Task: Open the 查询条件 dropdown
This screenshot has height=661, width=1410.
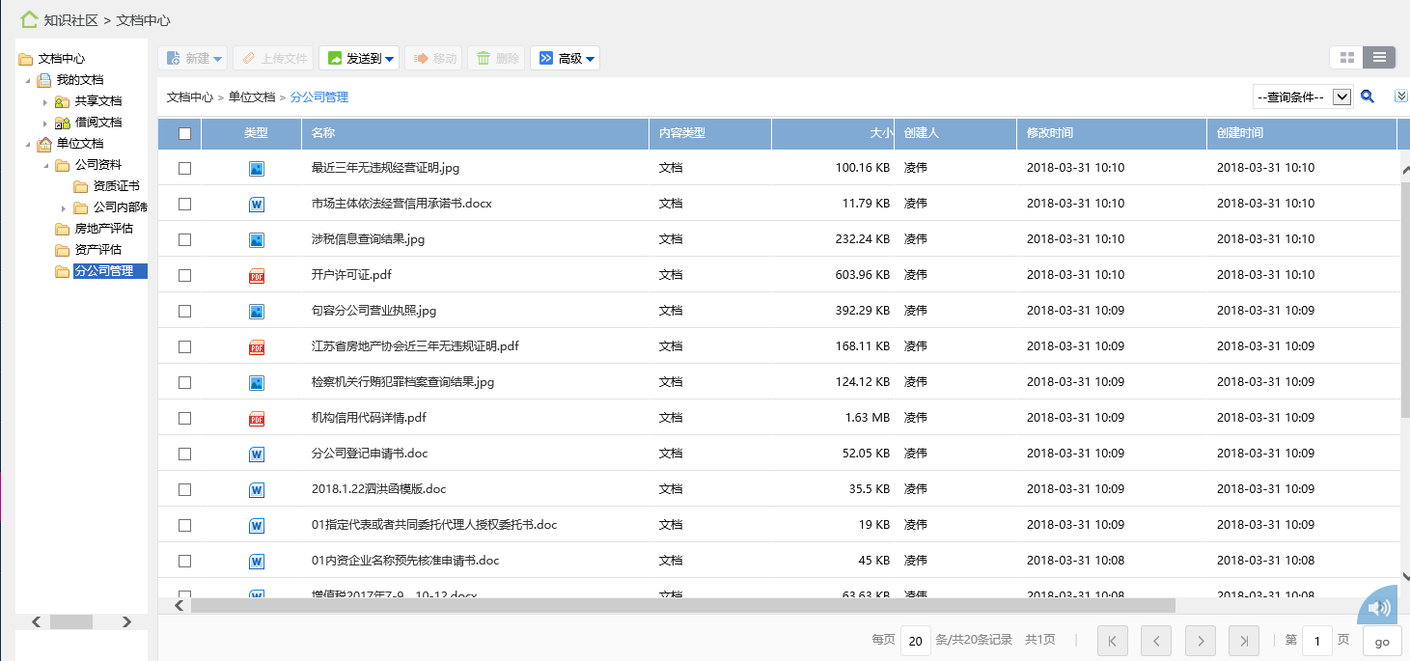Action: pyautogui.click(x=1303, y=96)
